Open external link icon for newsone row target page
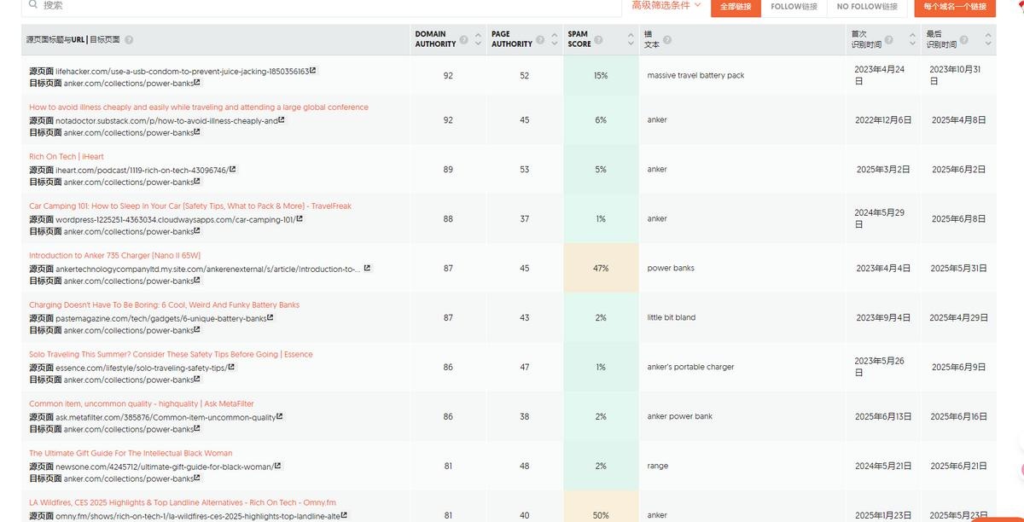 point(197,478)
